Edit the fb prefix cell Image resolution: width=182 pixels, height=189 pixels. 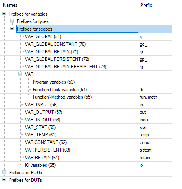click(155, 90)
